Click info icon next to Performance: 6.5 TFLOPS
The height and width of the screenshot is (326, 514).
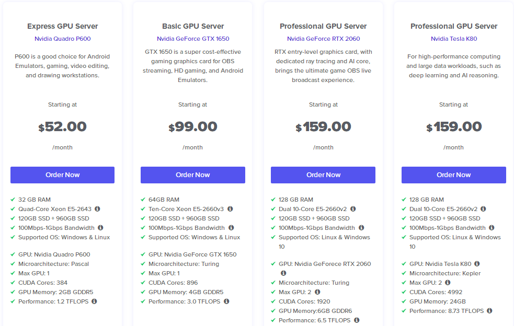tap(357, 320)
